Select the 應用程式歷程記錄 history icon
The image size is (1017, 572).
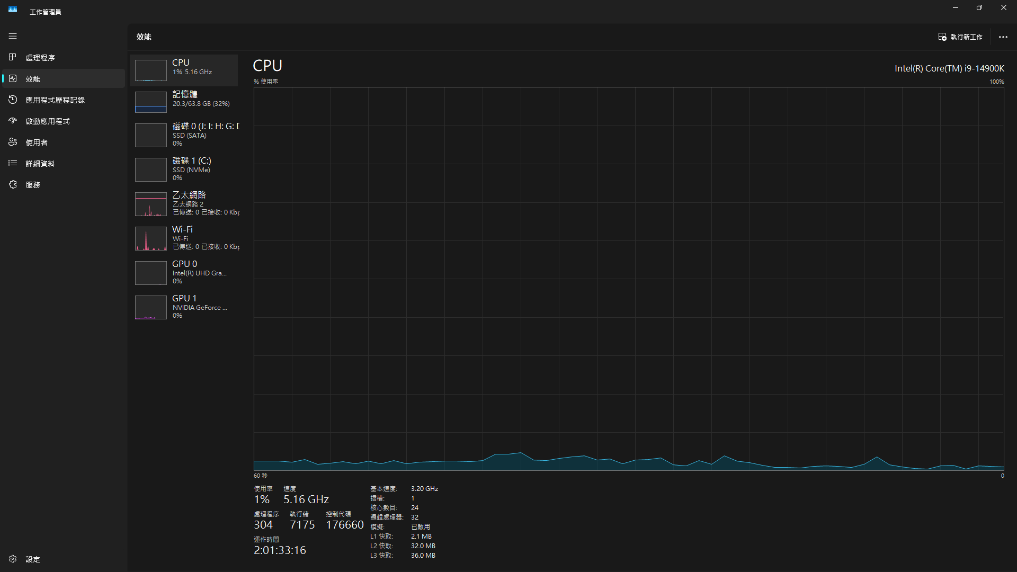point(13,100)
